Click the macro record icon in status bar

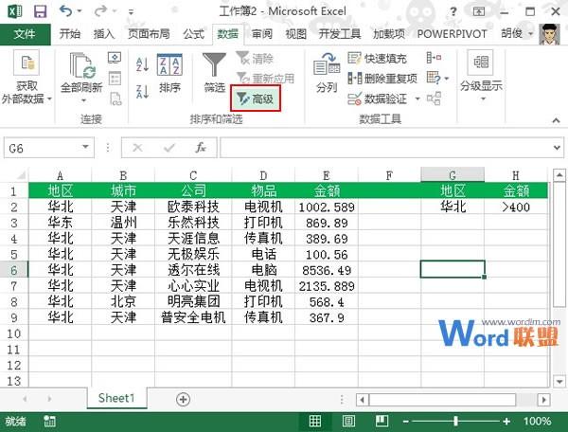[49, 422]
